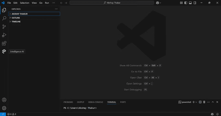This screenshot has width=221, height=116.
Task: Open the Source Control view
Action: 4,27
